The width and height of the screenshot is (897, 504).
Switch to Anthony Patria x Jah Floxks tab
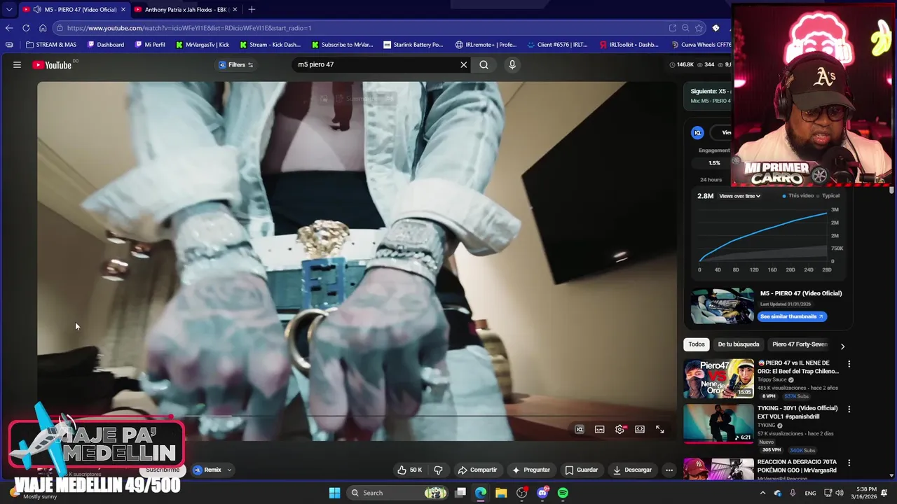(186, 10)
